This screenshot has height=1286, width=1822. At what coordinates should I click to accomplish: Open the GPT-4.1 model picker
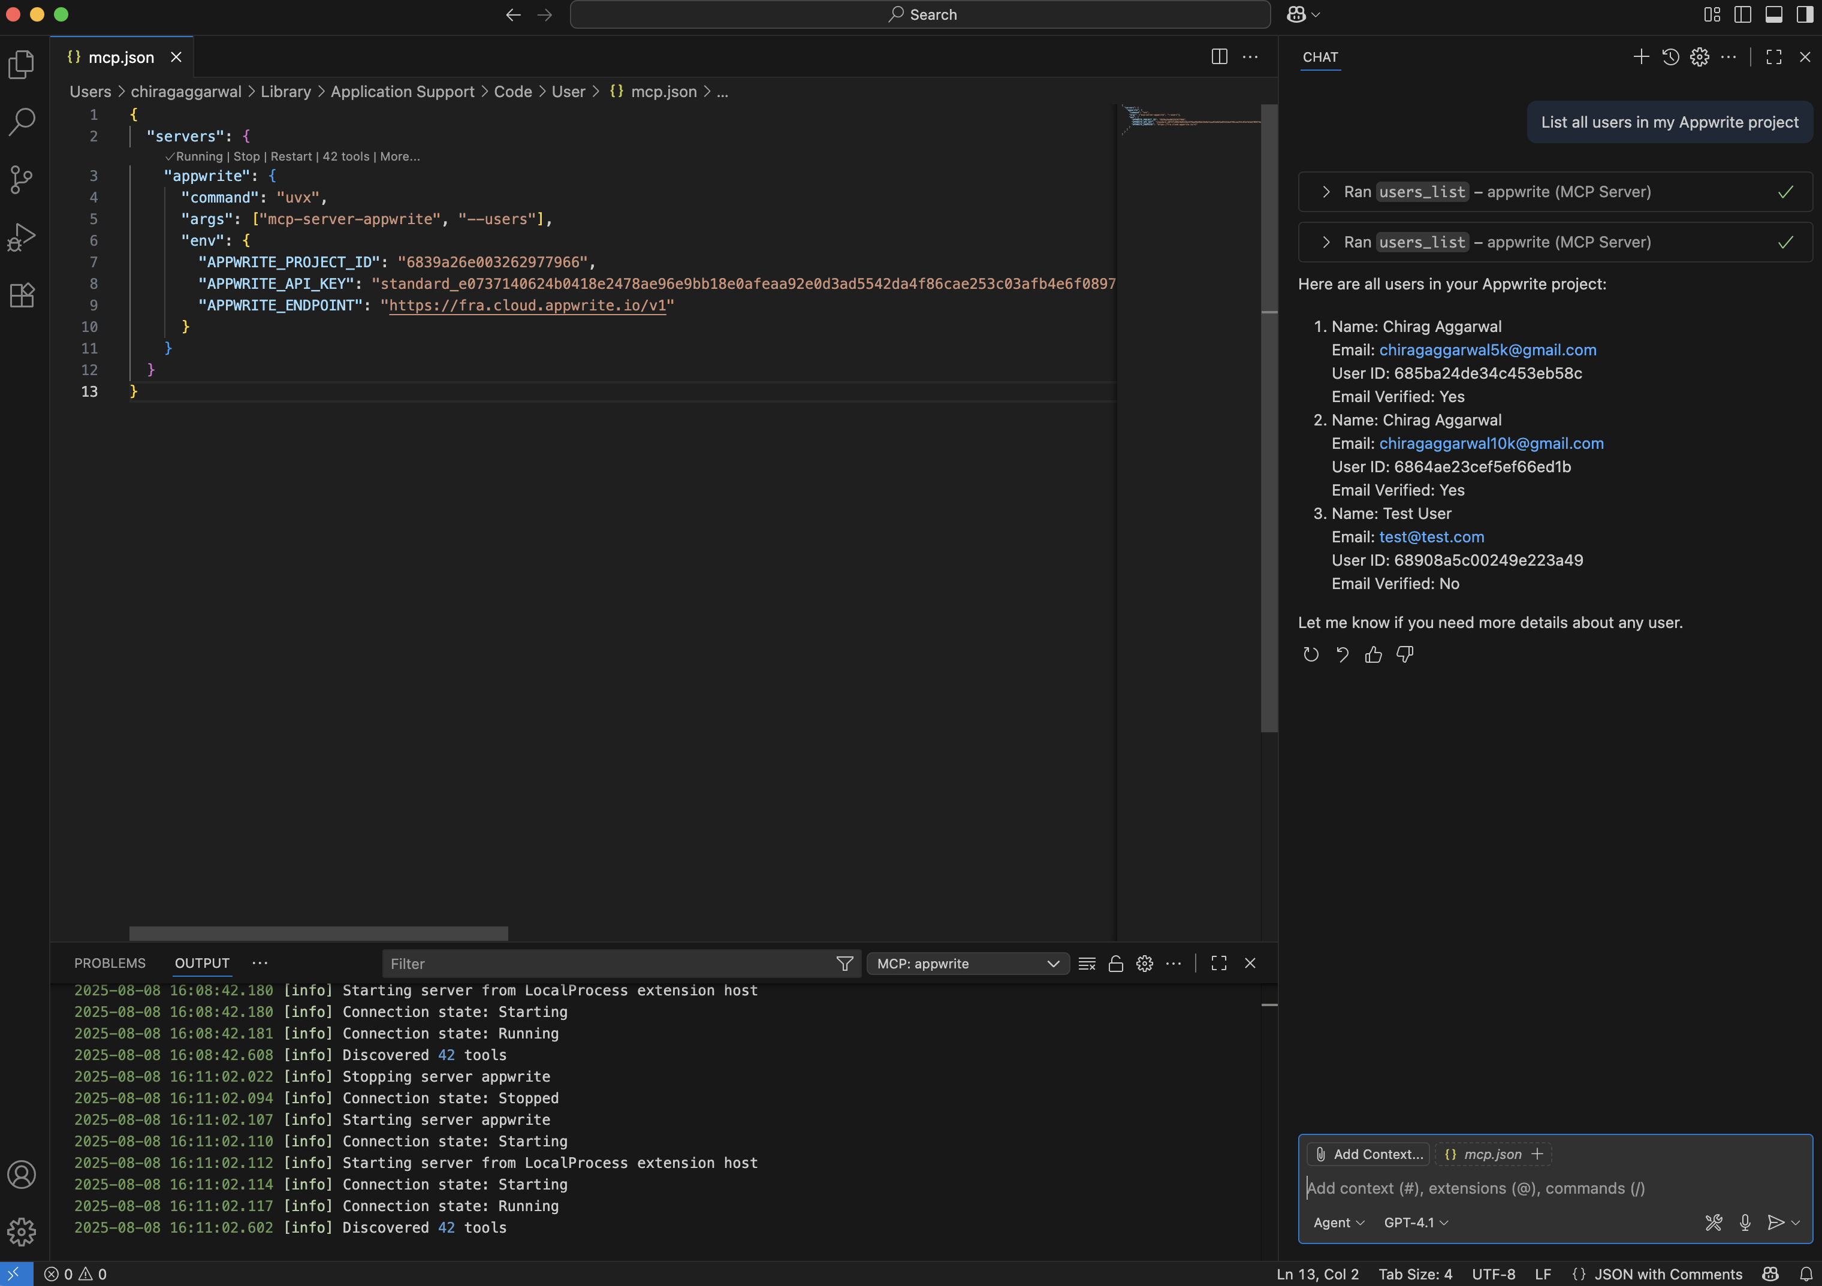tap(1416, 1222)
